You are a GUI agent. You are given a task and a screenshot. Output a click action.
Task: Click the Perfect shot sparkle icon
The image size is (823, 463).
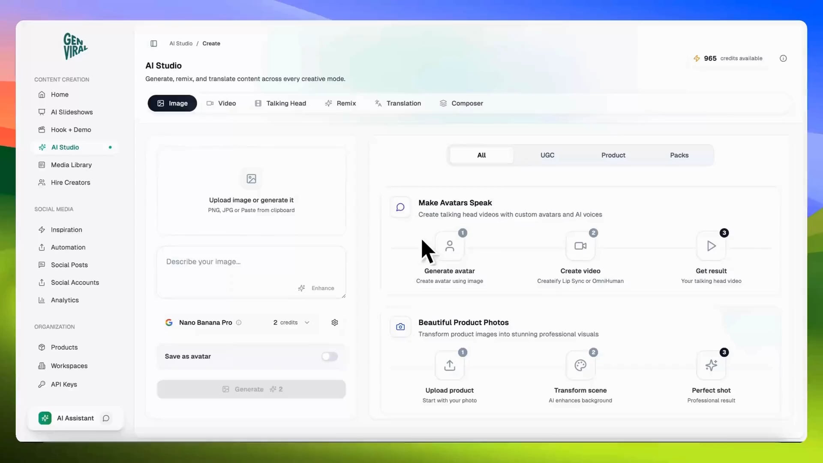(711, 365)
